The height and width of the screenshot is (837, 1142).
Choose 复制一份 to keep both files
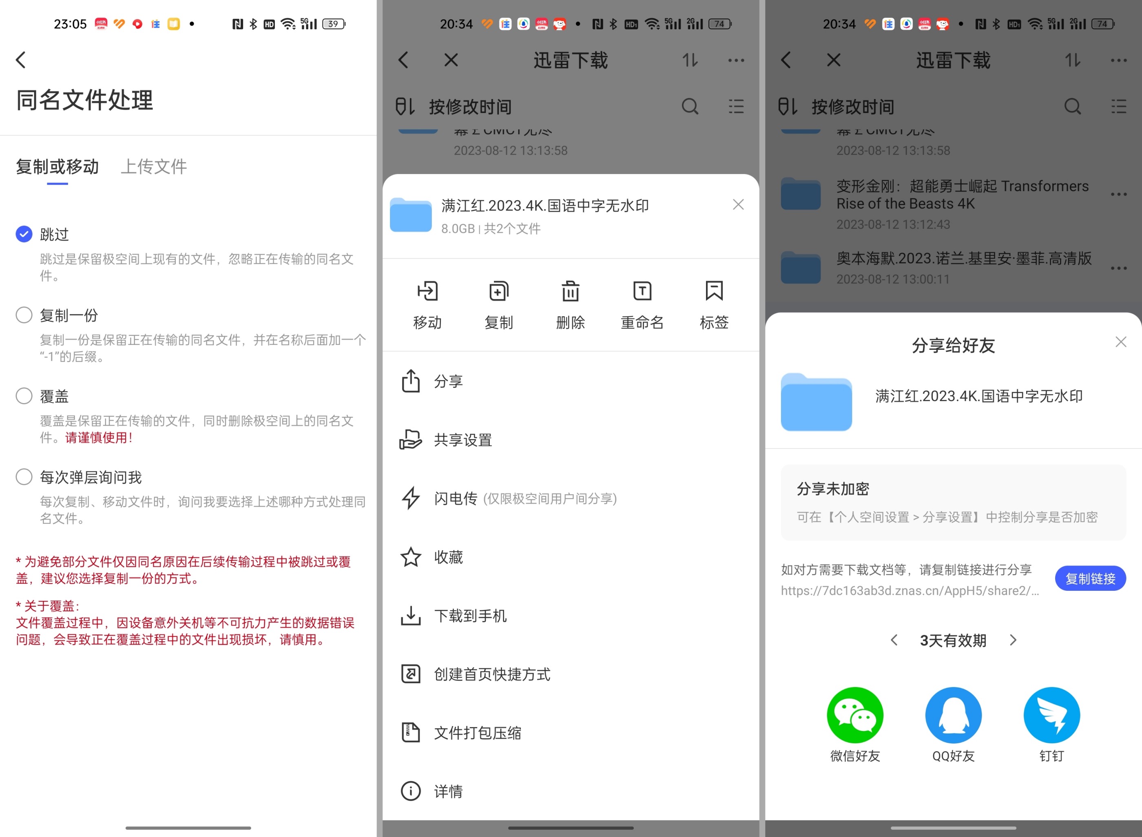tap(23, 315)
